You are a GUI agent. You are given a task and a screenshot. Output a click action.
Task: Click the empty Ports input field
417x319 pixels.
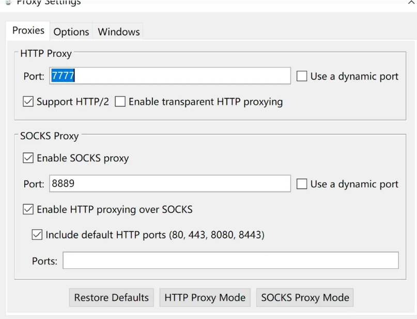coord(230,260)
